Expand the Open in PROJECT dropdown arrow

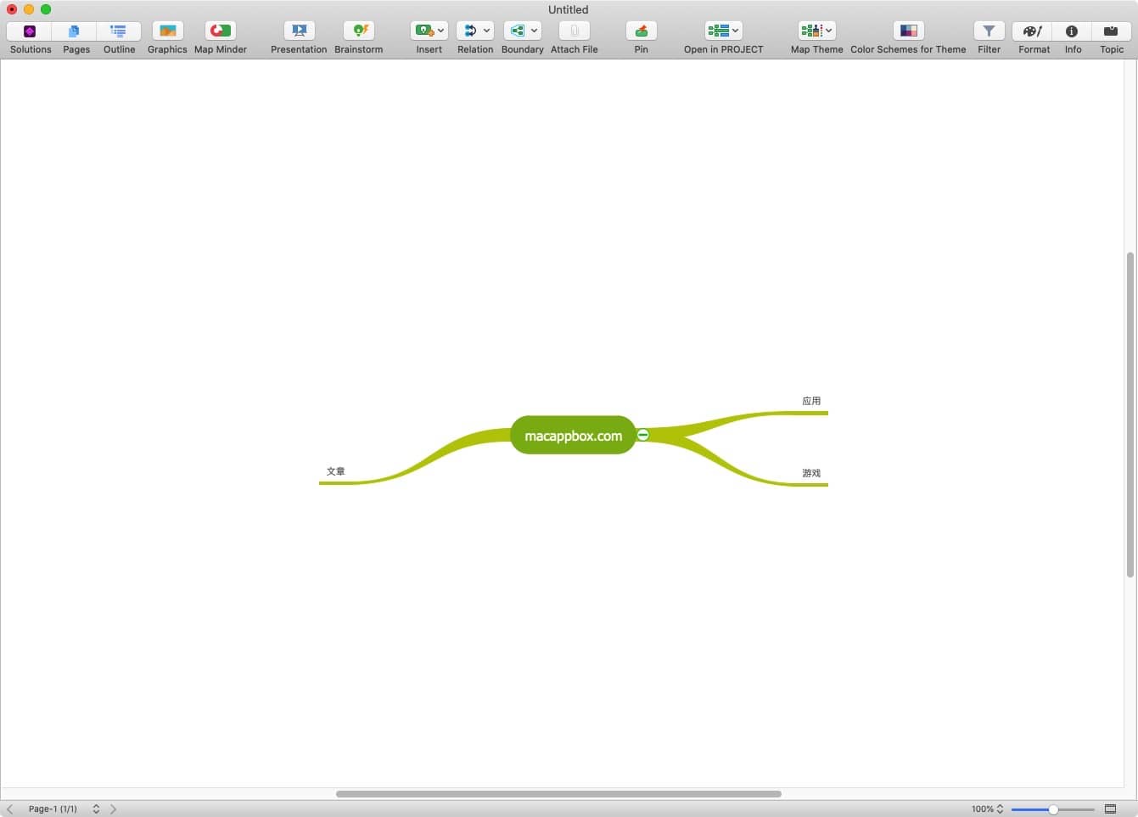pos(736,31)
